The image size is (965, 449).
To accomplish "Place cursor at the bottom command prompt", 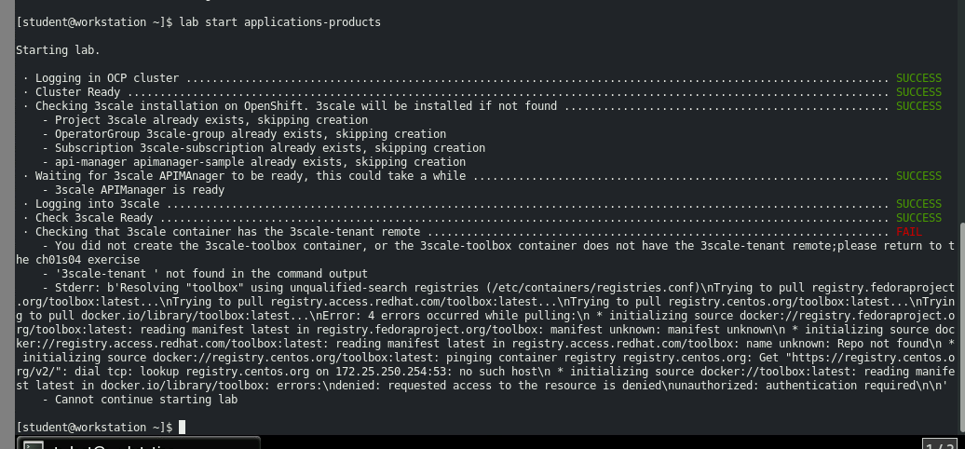I will pos(183,428).
